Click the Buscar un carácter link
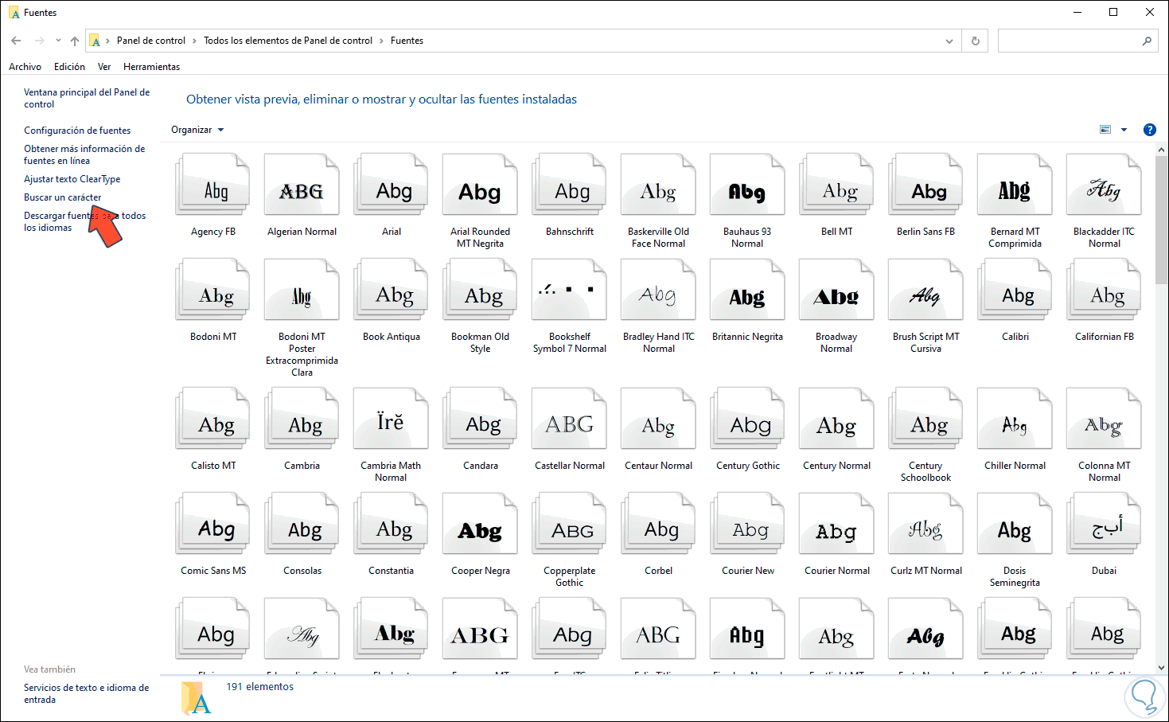This screenshot has width=1169, height=722. pyautogui.click(x=63, y=197)
